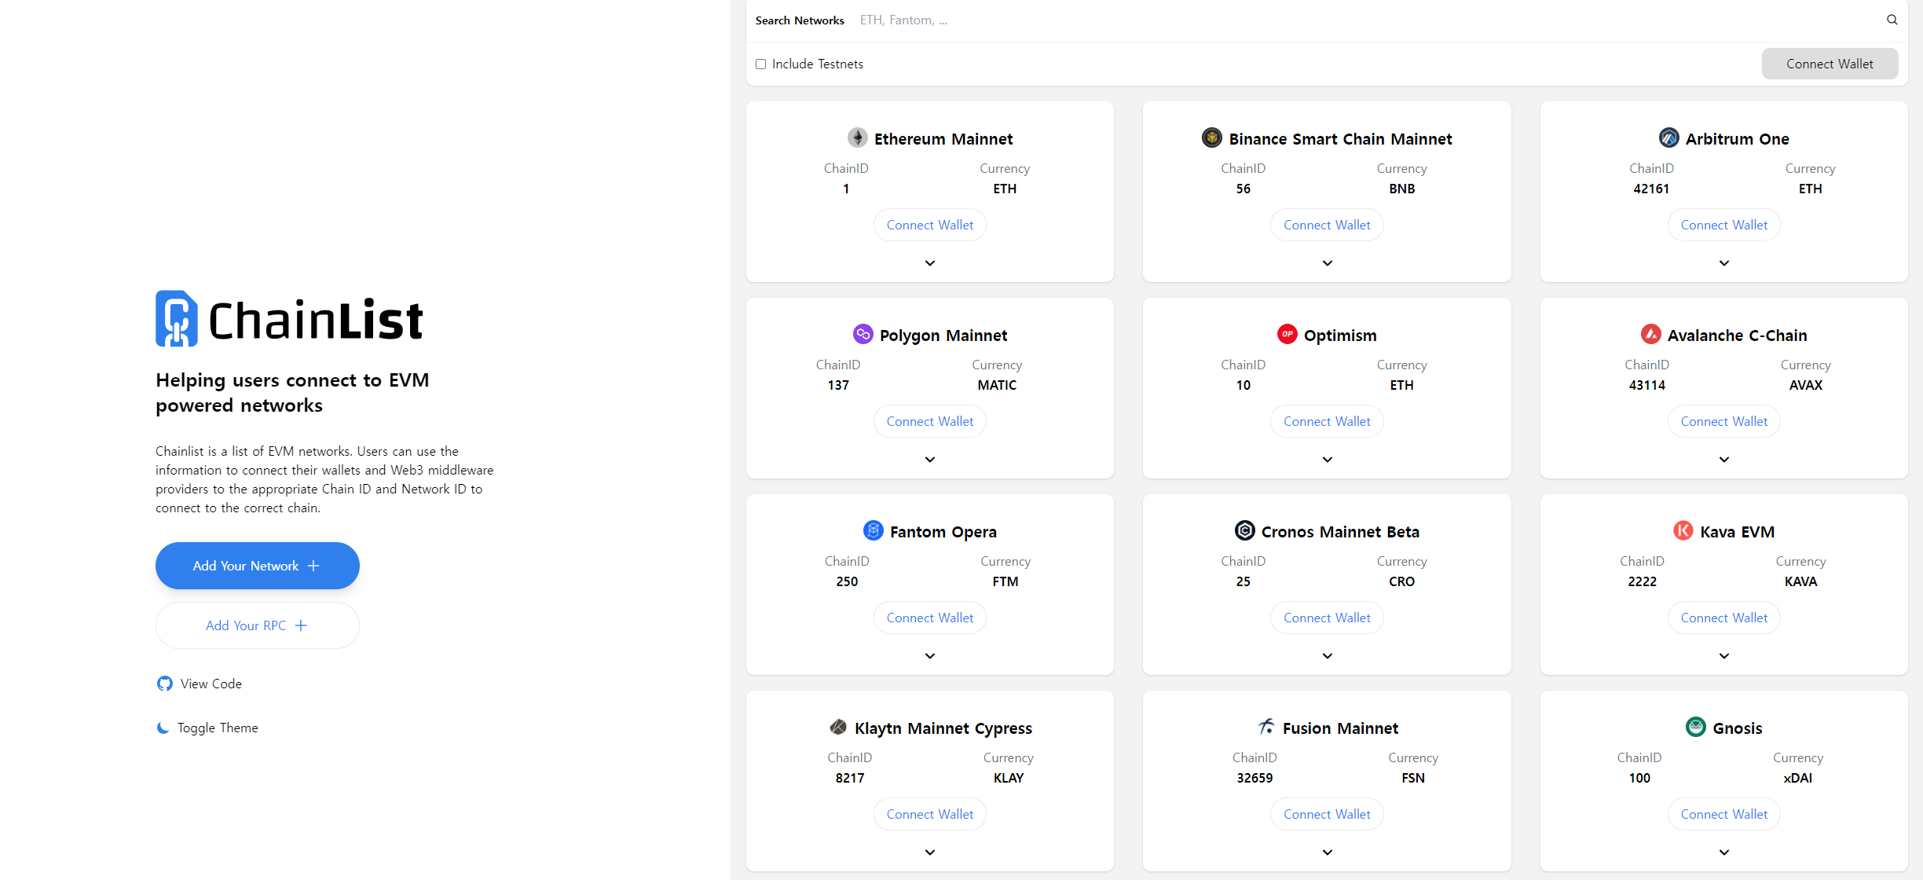The height and width of the screenshot is (880, 1923).
Task: Click the search magnifier icon
Action: click(x=1892, y=20)
